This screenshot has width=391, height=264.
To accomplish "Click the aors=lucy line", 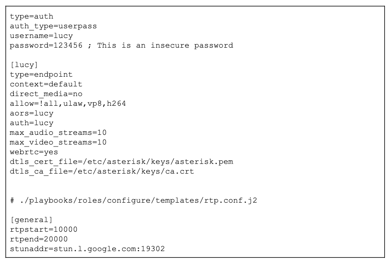I will point(32,113).
